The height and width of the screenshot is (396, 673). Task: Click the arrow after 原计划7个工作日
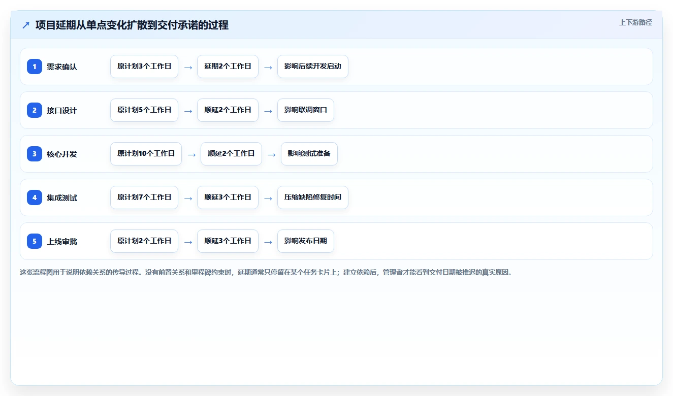pos(188,199)
